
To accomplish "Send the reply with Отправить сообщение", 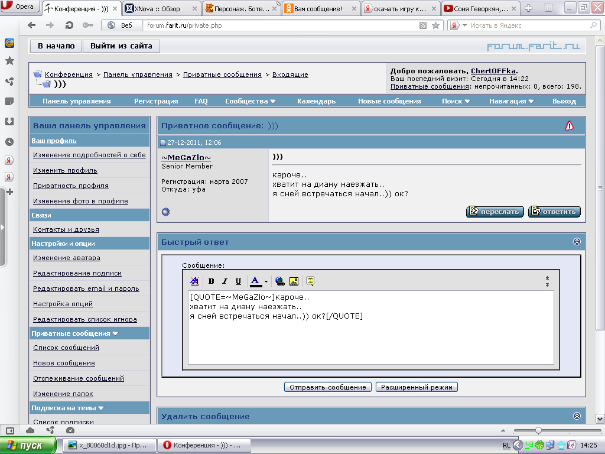I will (327, 387).
